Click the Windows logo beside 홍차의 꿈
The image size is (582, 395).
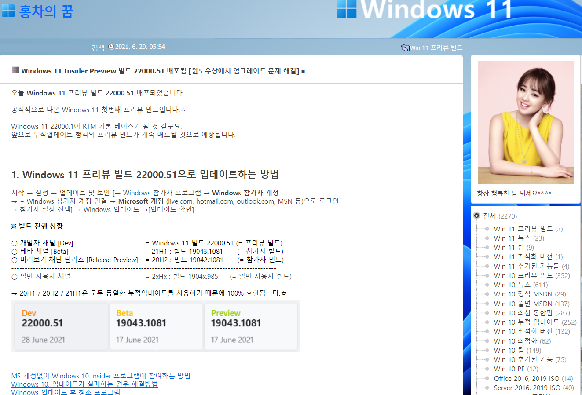pyautogui.click(x=8, y=11)
